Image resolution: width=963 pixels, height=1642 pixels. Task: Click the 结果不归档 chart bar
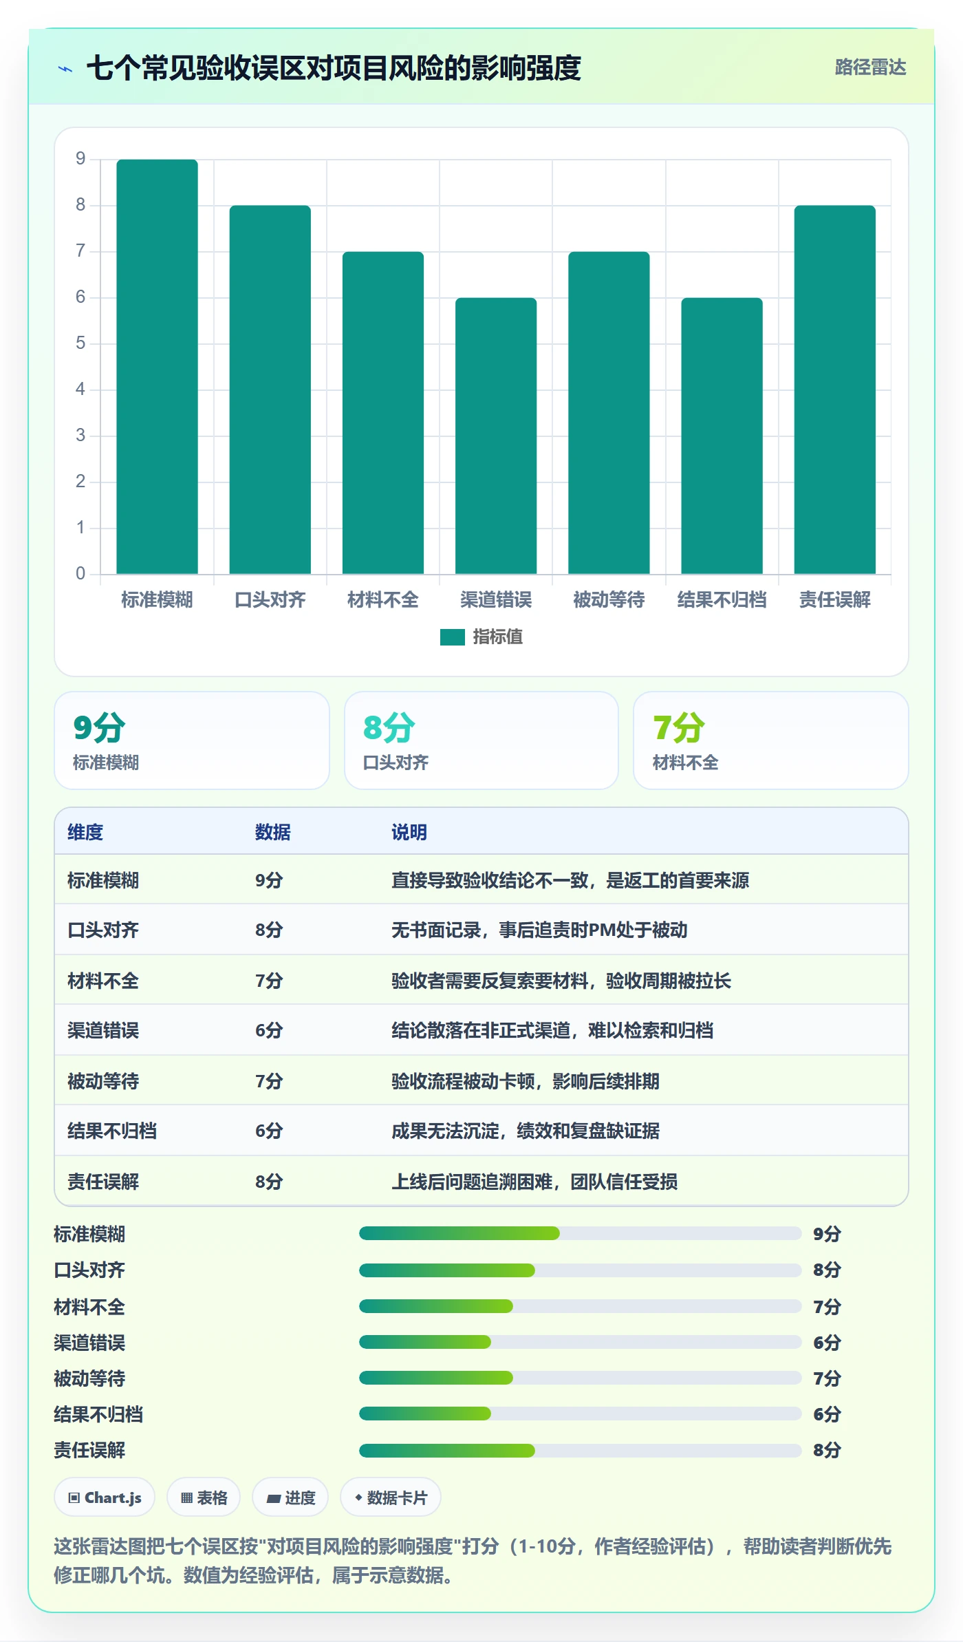click(x=722, y=436)
